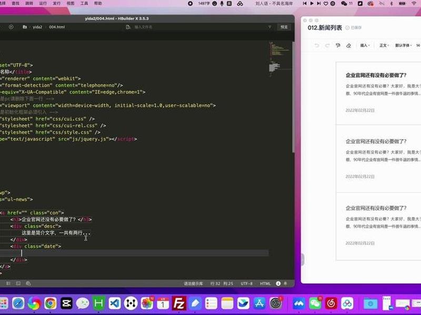Click the 012.新闻列表 document title
421x315 pixels.
pos(325,28)
